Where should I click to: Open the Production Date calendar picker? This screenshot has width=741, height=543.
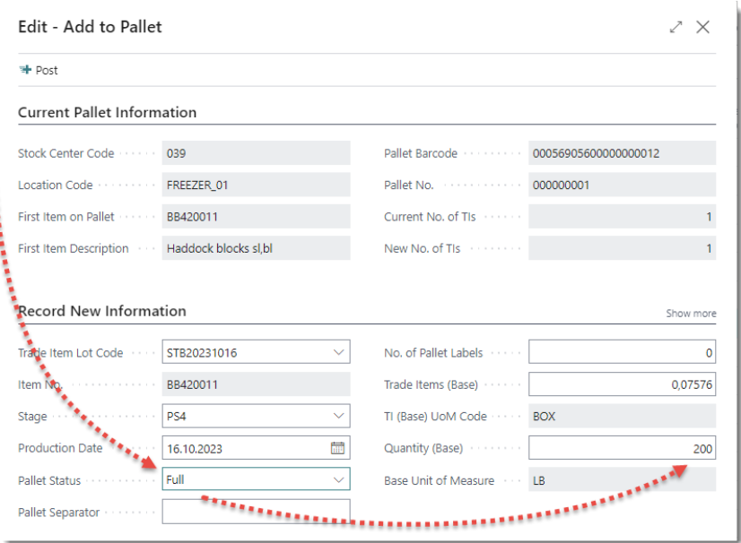(338, 448)
